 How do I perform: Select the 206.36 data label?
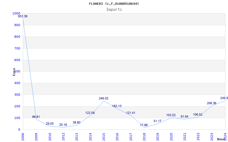click(x=211, y=103)
